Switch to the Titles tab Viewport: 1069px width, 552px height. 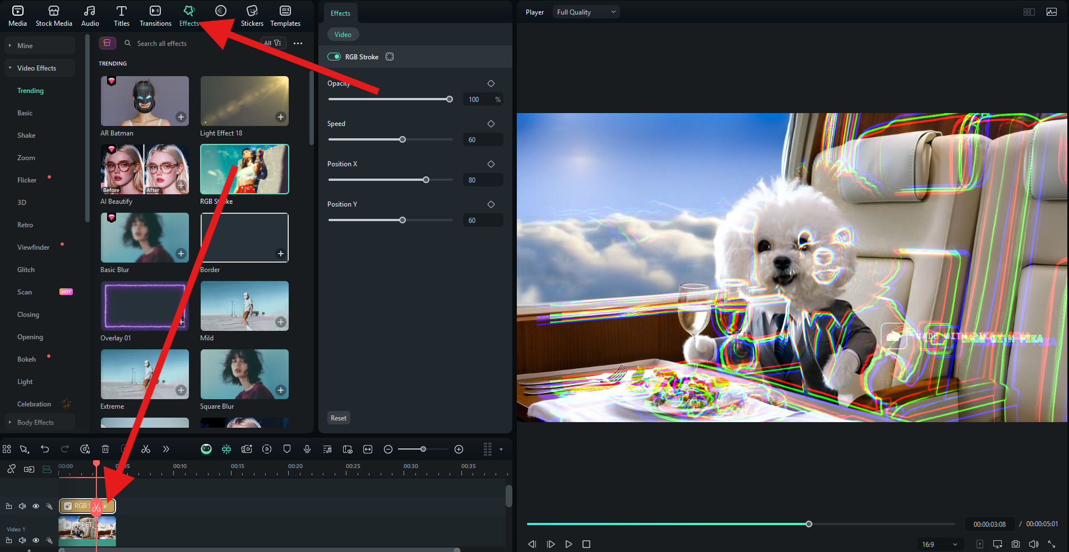[x=121, y=16]
